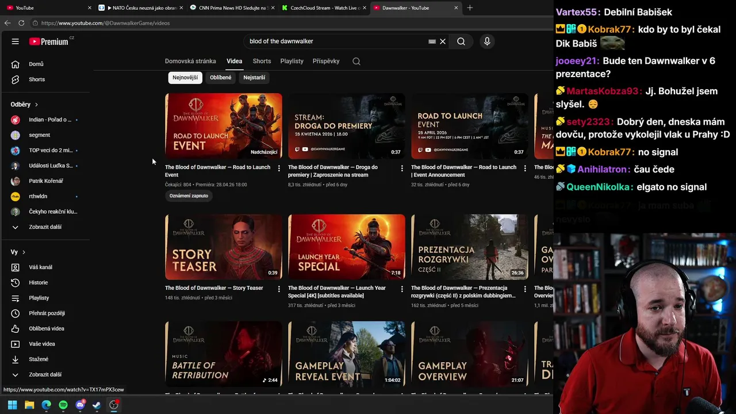
Task: Open Historie watch history
Action: [39, 283]
